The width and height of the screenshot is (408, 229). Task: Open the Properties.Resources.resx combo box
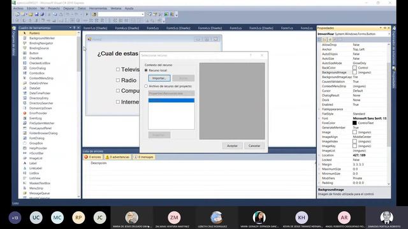171,94
